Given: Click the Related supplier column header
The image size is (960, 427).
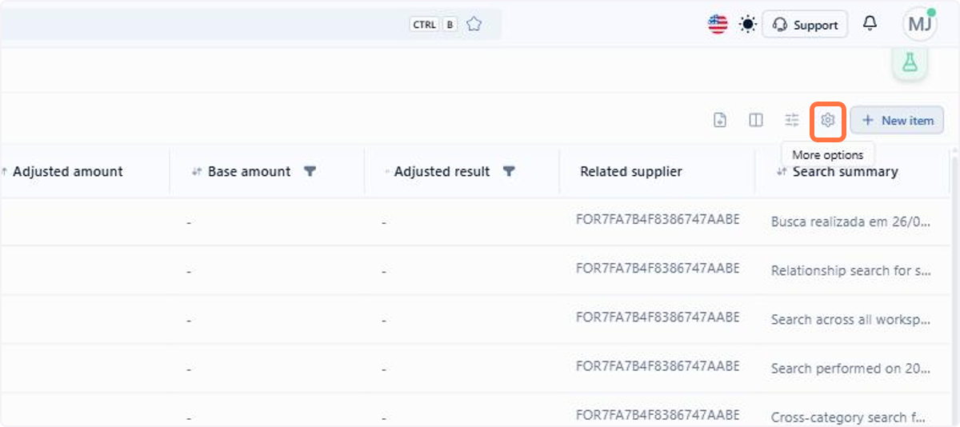Looking at the screenshot, I should 631,171.
